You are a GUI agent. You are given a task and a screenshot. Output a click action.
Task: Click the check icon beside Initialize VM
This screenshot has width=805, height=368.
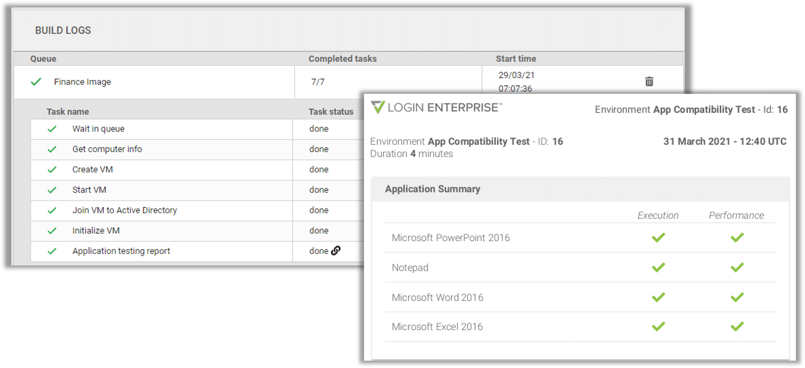click(52, 231)
